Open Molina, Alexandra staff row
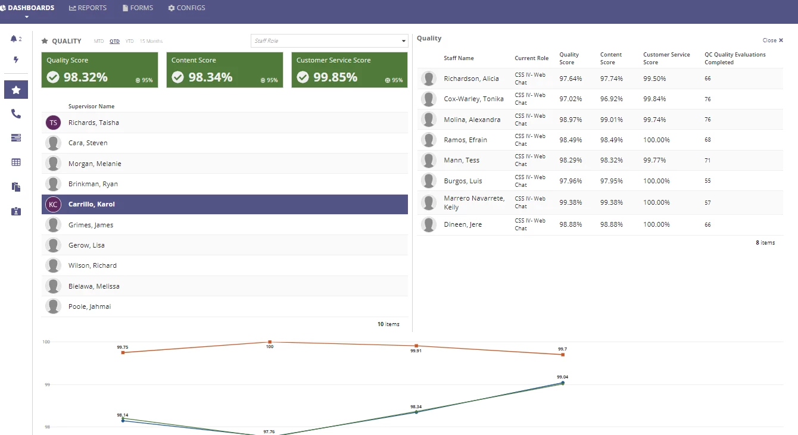The height and width of the screenshot is (435, 798). click(600, 120)
